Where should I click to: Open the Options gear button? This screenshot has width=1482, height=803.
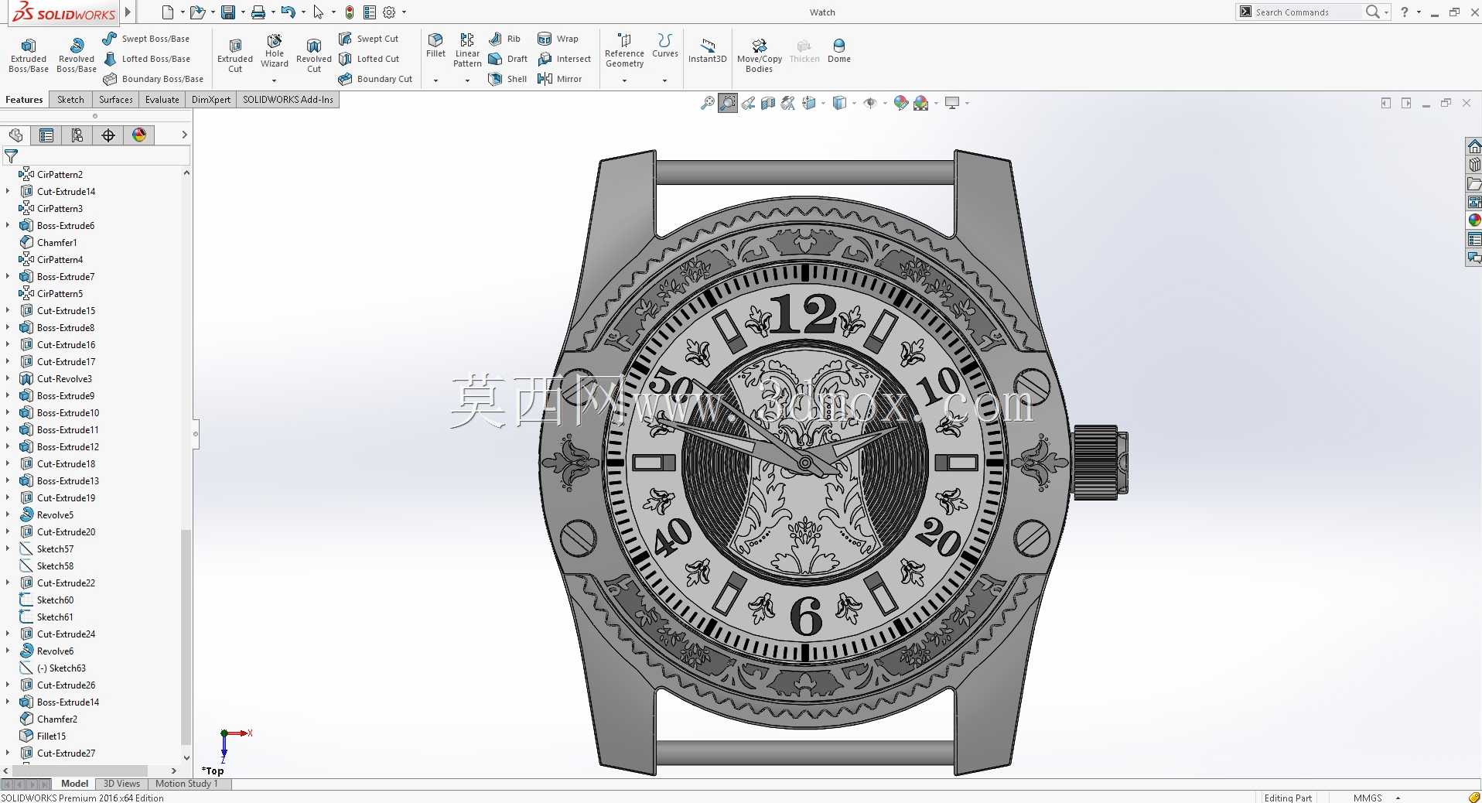point(389,12)
